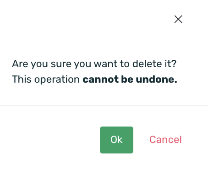Confirm deletion with the green Ok button

tap(116, 140)
